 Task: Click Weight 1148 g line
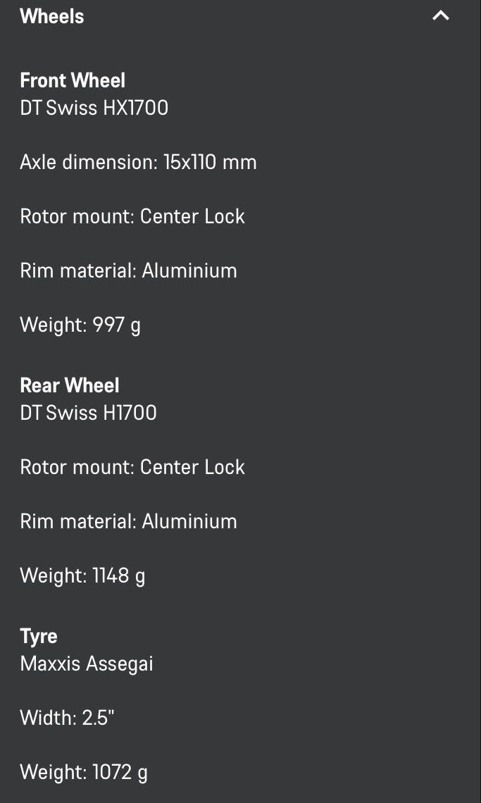pyautogui.click(x=82, y=576)
